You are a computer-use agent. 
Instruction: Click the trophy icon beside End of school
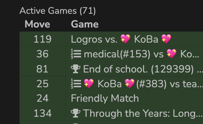pyautogui.click(x=75, y=69)
